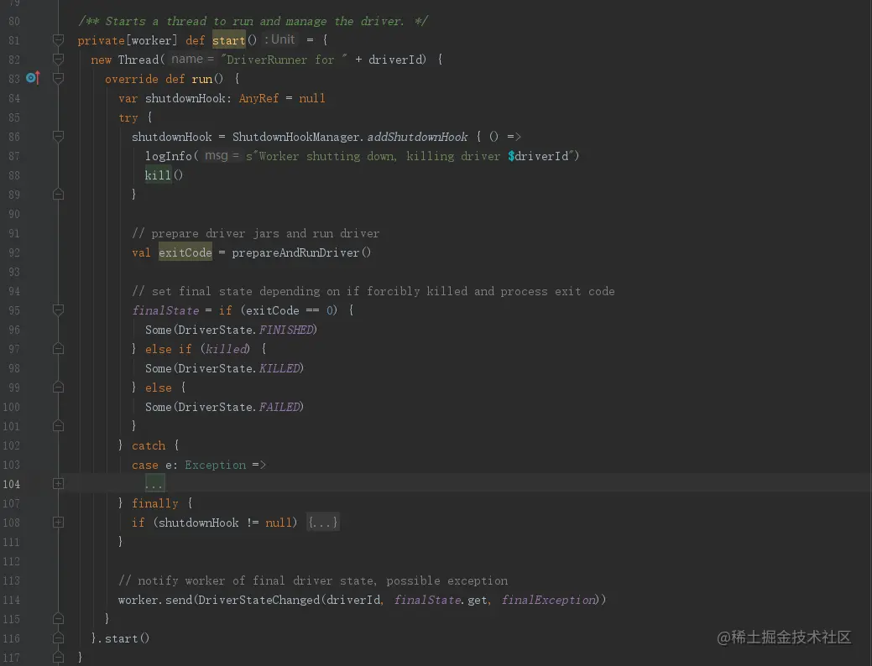Click the Starts a thread doc comment
Image resolution: width=872 pixels, height=666 pixels.
[253, 21]
